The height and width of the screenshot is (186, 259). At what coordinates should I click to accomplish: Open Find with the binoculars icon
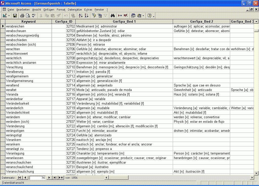(x=113, y=16)
